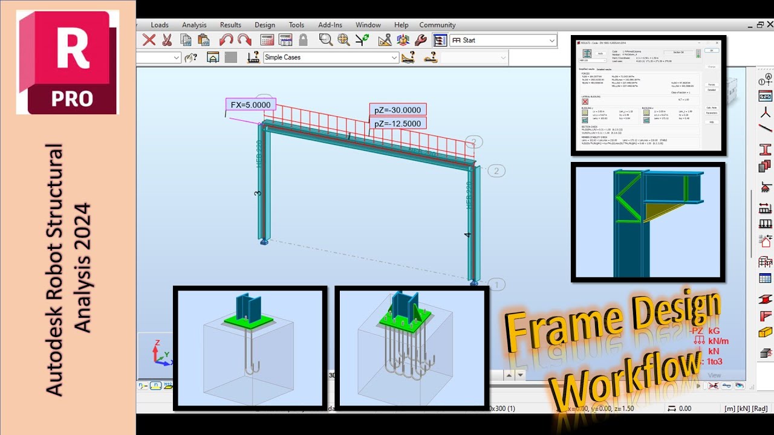Viewport: 774px width, 435px height.
Task: Click the icon with green refresh arrows
Action: pyautogui.click(x=362, y=40)
